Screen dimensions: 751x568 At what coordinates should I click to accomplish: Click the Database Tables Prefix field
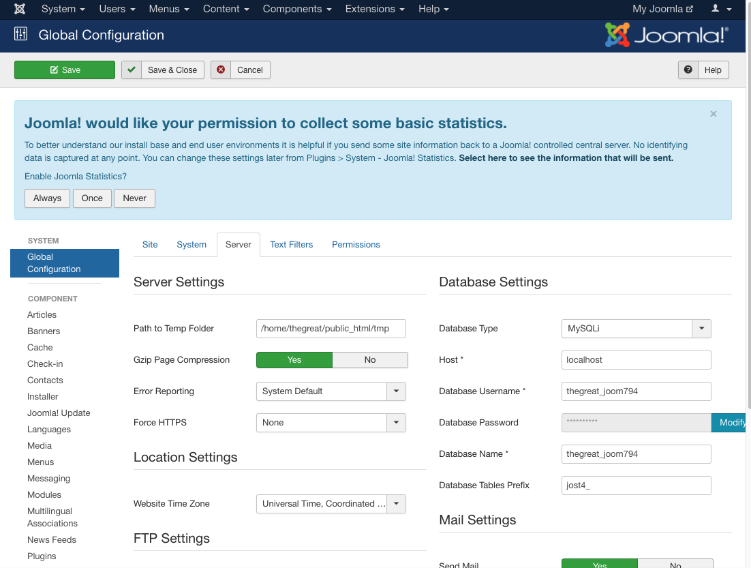[636, 485]
